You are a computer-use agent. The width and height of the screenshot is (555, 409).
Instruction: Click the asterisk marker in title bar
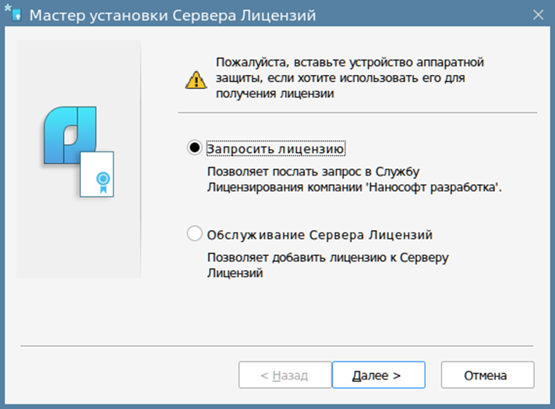8,9
